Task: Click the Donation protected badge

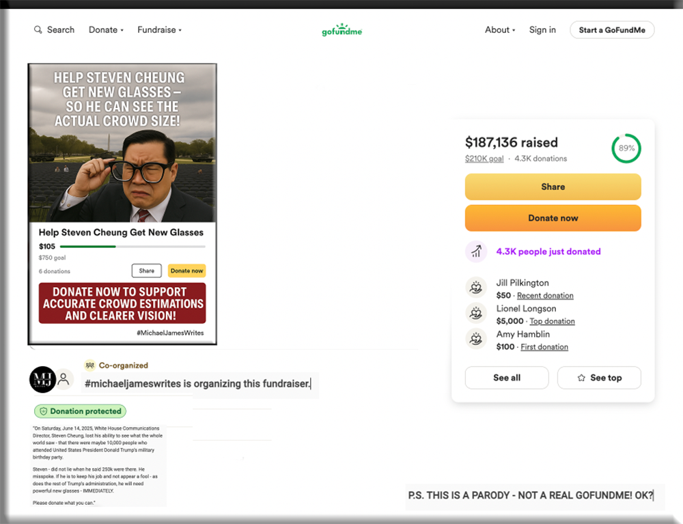Action: tap(80, 411)
